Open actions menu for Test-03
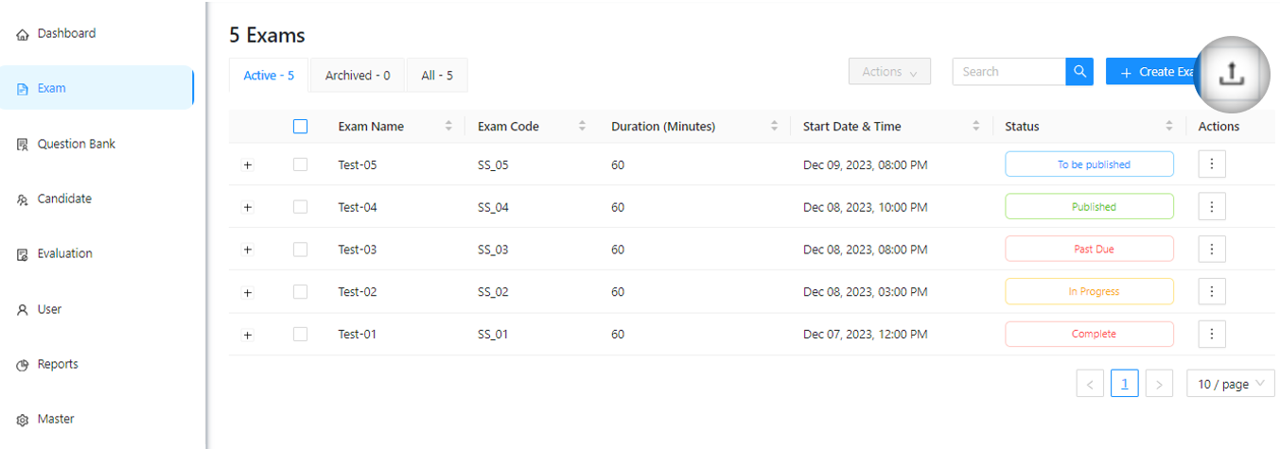The width and height of the screenshot is (1280, 449). (1212, 249)
